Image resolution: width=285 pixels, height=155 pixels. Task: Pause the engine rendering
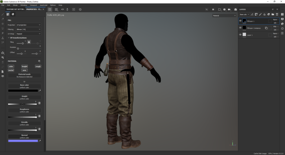tap(213, 9)
